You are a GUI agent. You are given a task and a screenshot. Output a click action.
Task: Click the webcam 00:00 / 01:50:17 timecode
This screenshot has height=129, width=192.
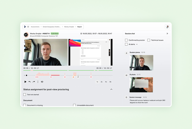pyautogui.click(x=31, y=68)
